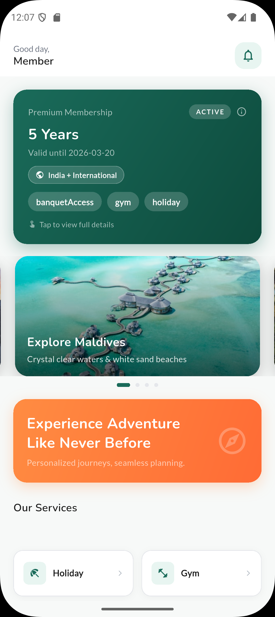This screenshot has height=617, width=275.
Task: Select the banquetAccess chip
Action: (x=65, y=202)
